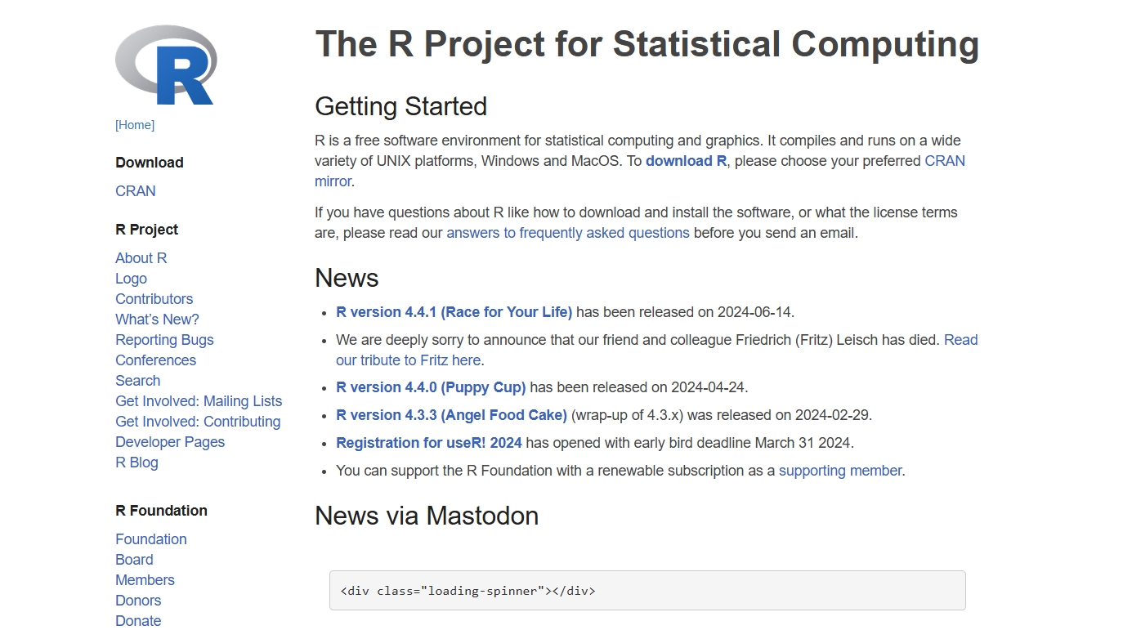The height and width of the screenshot is (639, 1123).
Task: Open answers to frequently asked questions
Action: point(568,233)
